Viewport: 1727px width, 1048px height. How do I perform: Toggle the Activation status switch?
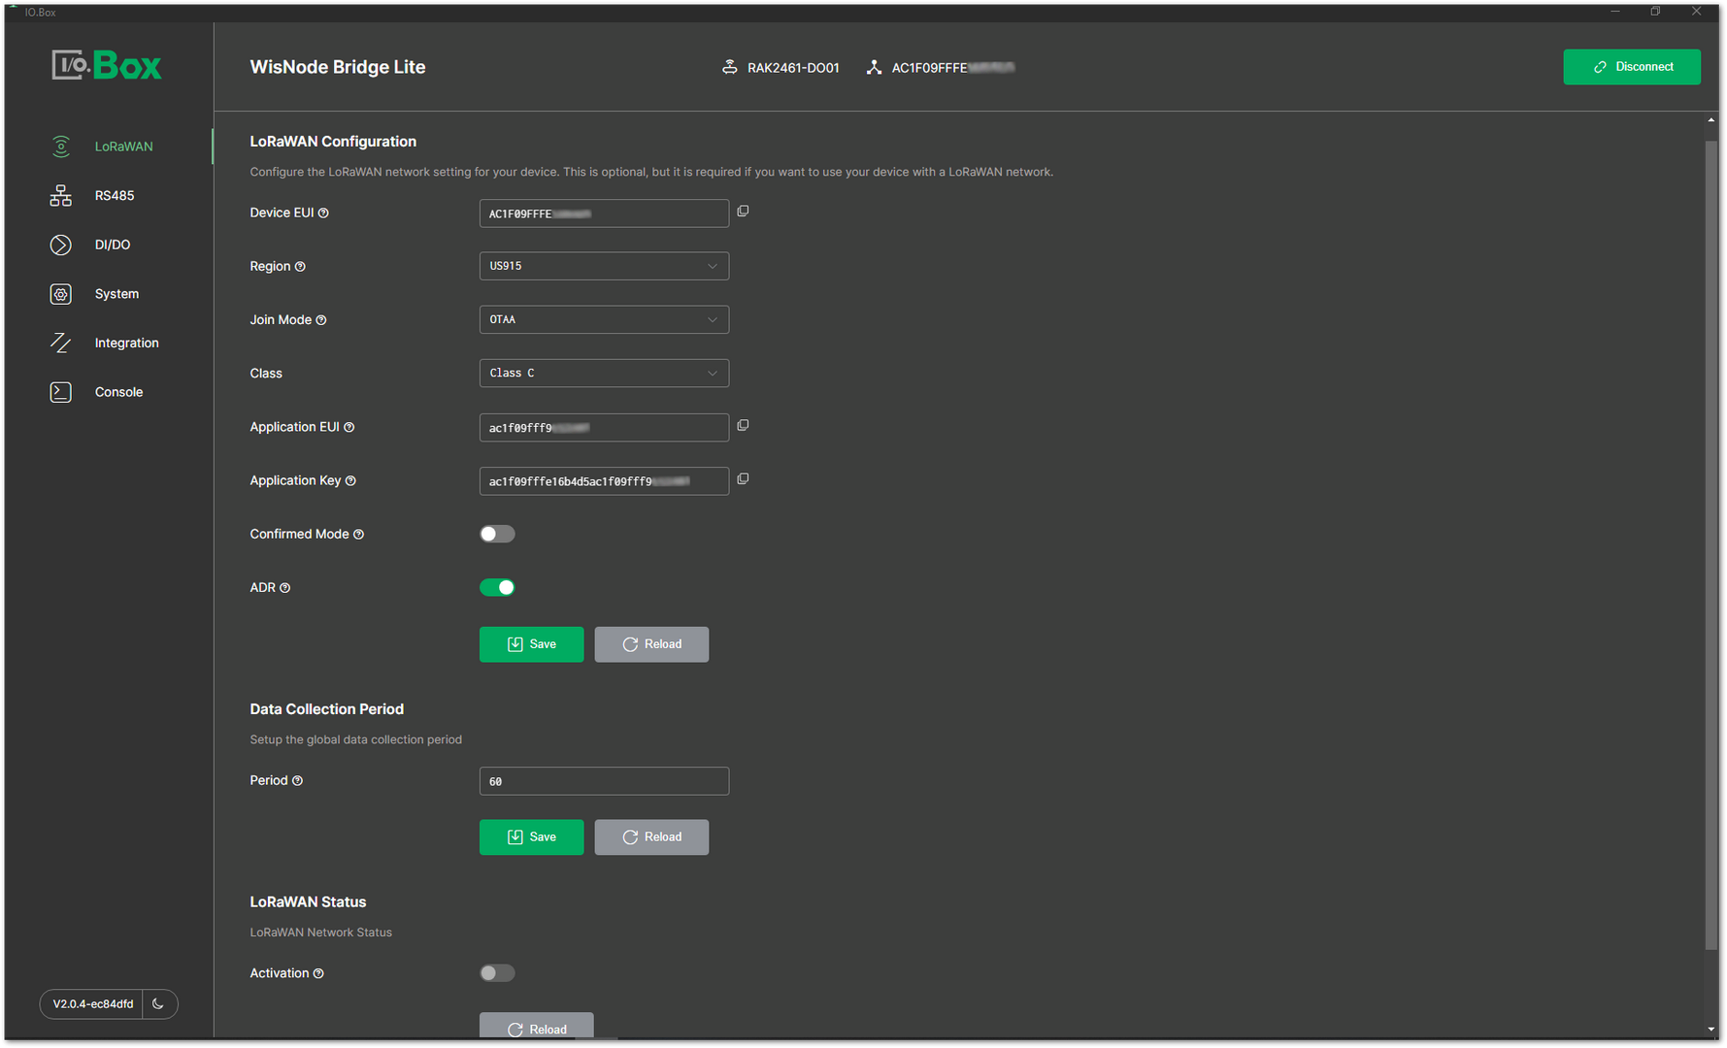497,973
